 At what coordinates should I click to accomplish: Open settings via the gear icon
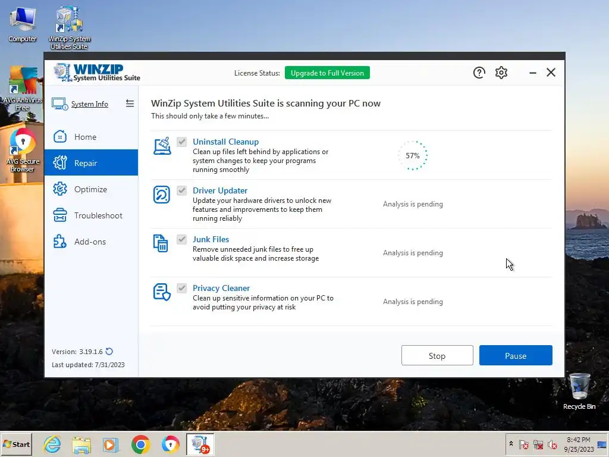pyautogui.click(x=501, y=73)
